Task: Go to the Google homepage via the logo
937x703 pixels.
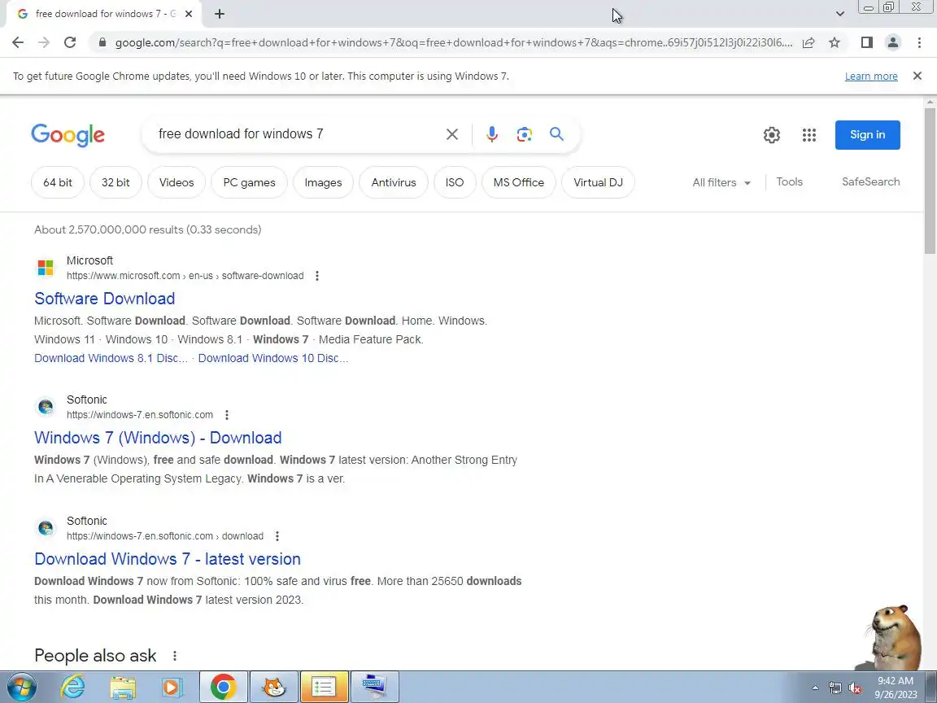Action: click(68, 135)
